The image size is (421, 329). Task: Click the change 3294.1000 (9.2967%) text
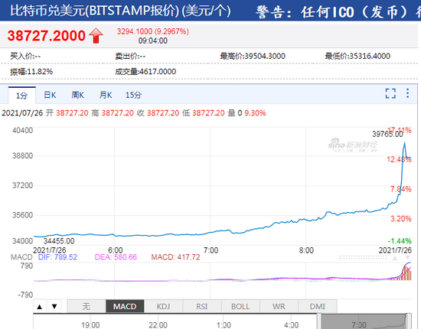pos(153,31)
